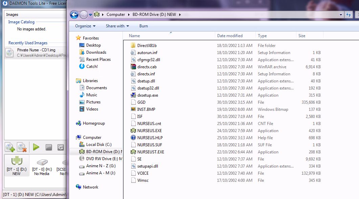
Task: Select the dsetup.dll file icon
Action: 133,81
